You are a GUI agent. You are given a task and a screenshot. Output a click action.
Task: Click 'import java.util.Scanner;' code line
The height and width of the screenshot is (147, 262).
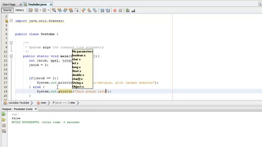pos(40,21)
